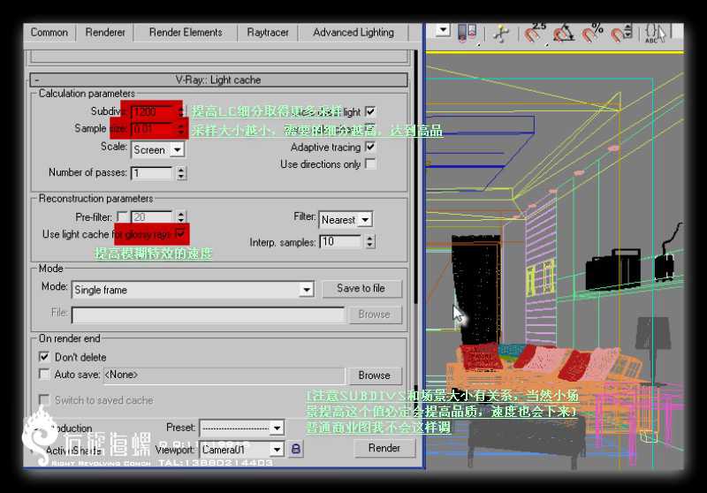
Task: Click the Number of passes field
Action: pos(151,172)
